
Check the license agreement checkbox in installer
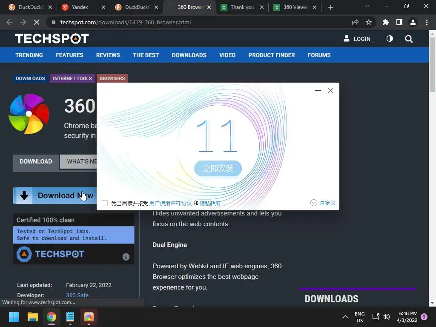tap(105, 203)
